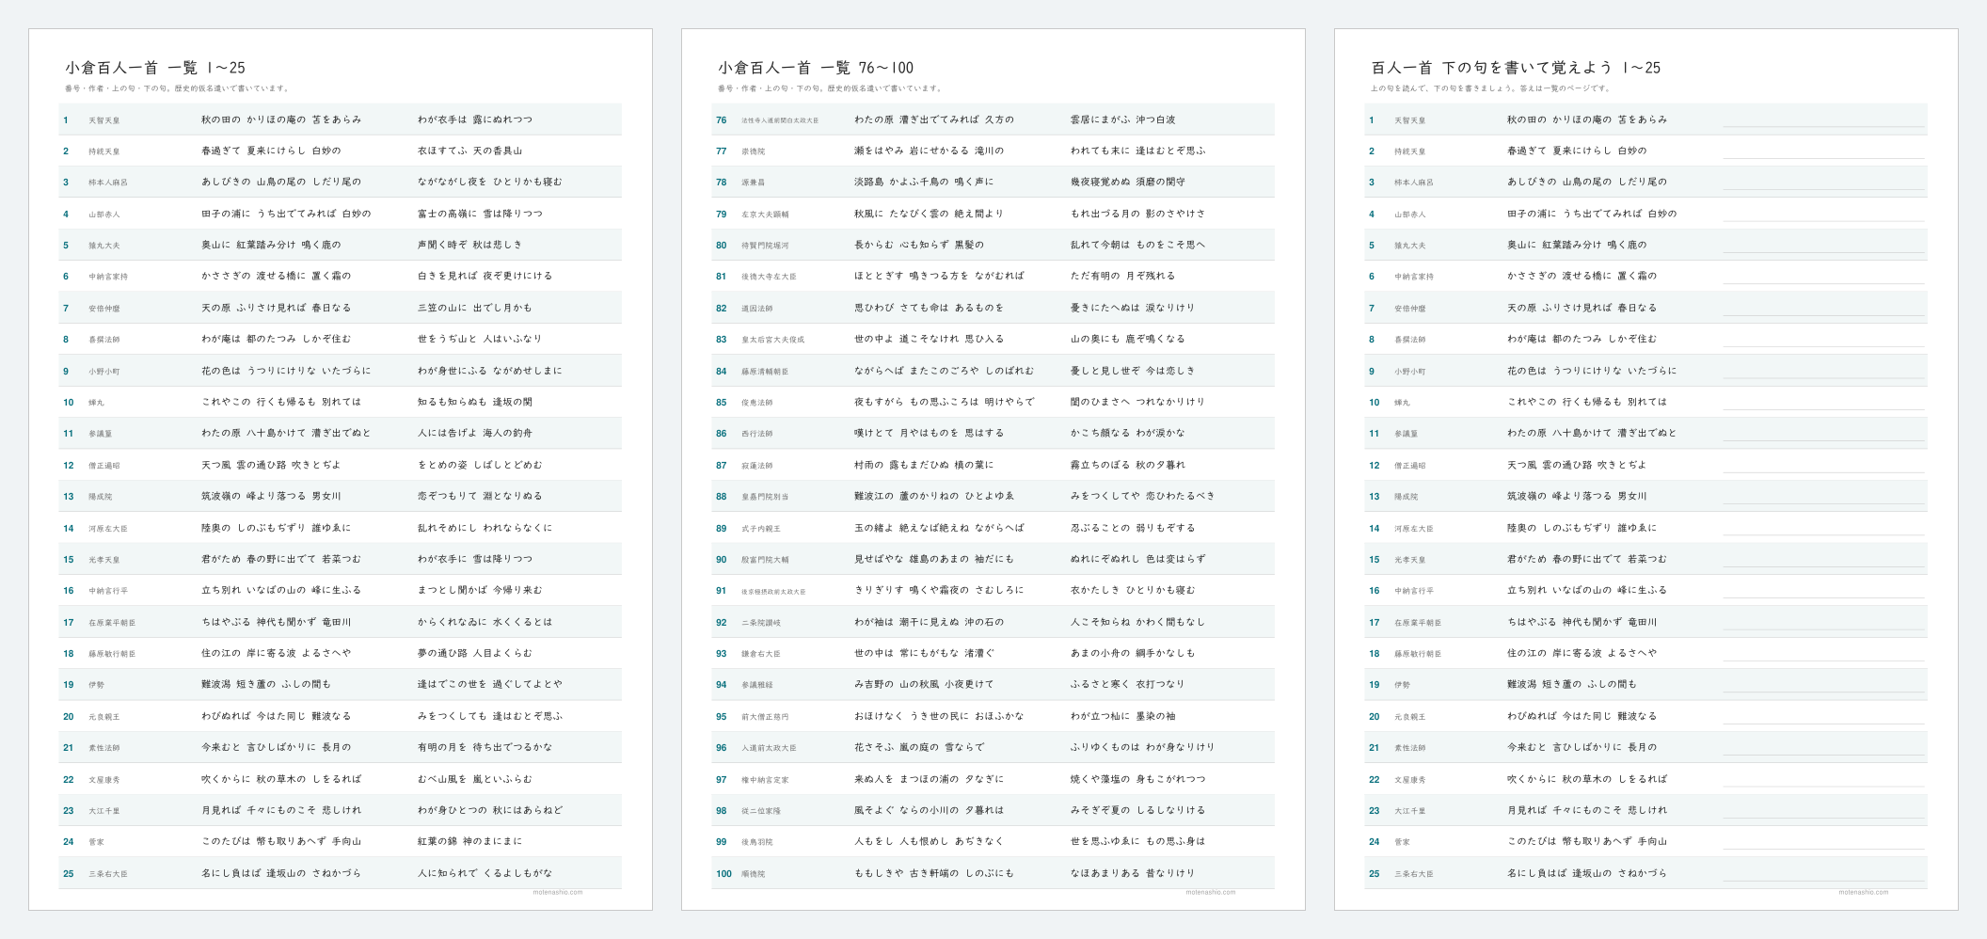1987x939 pixels.
Task: Select lower phrase 'わが衣手は 露にぬれつつ'
Action: point(475,119)
